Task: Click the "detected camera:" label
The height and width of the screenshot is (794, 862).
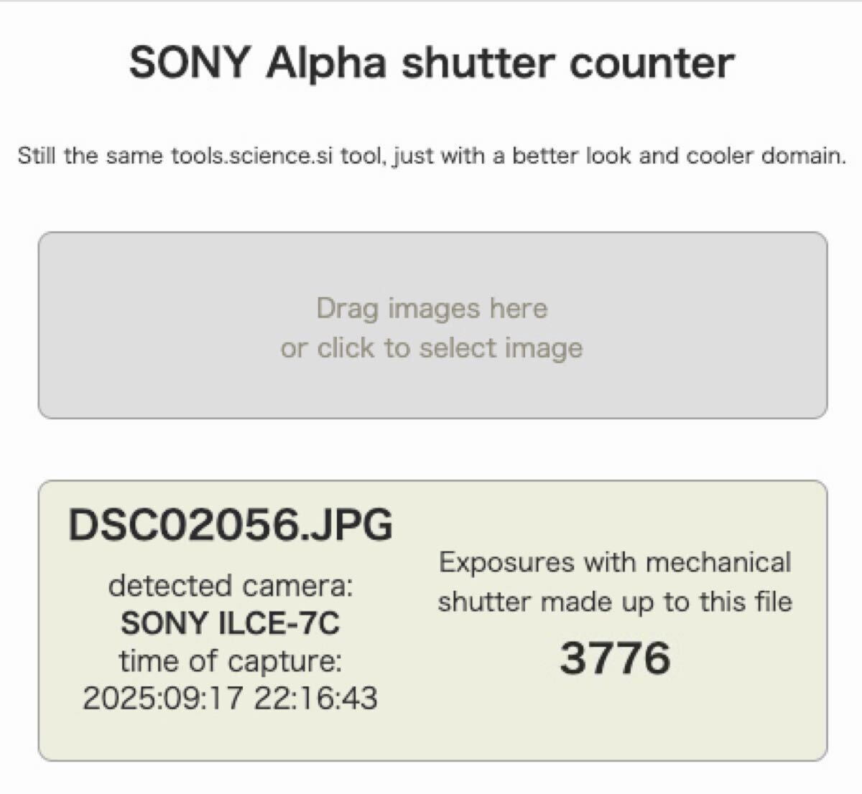Action: click(231, 586)
